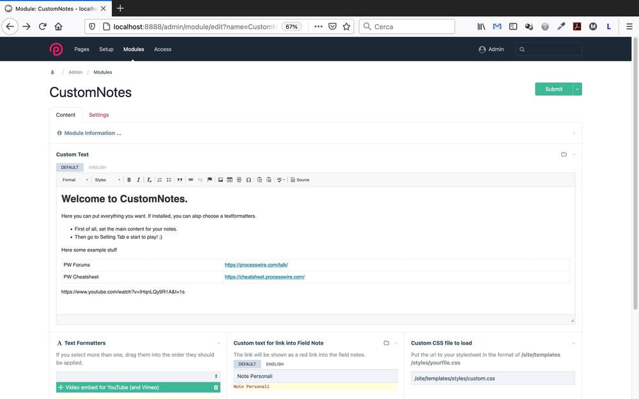Switch to the Settings tab
The width and height of the screenshot is (639, 399).
pos(98,115)
